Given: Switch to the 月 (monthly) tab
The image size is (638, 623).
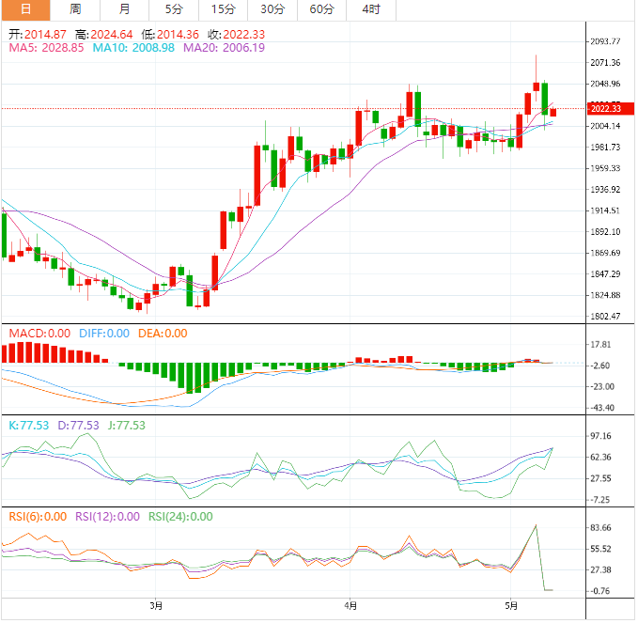Looking at the screenshot, I should tap(125, 9).
